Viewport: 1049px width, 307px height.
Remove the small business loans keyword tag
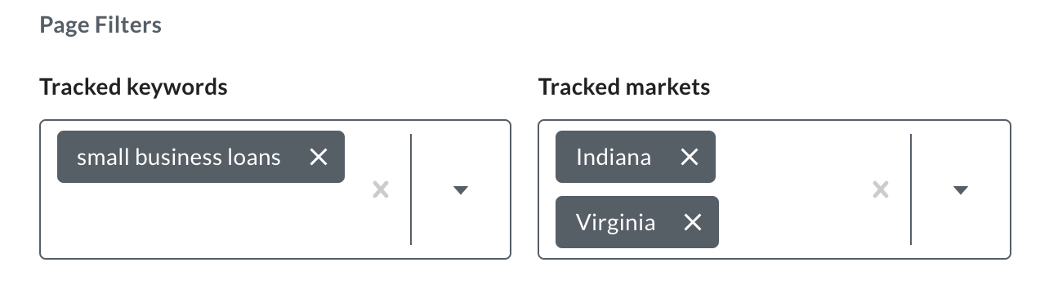[x=319, y=157]
